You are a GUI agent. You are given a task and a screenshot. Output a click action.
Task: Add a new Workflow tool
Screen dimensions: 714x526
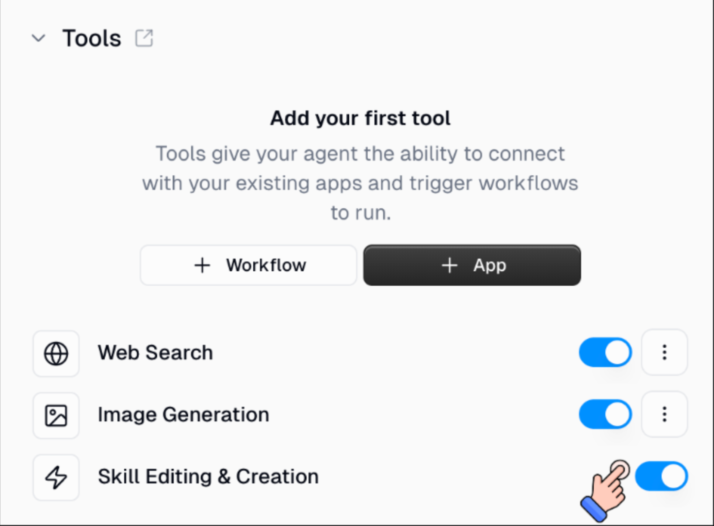click(248, 265)
